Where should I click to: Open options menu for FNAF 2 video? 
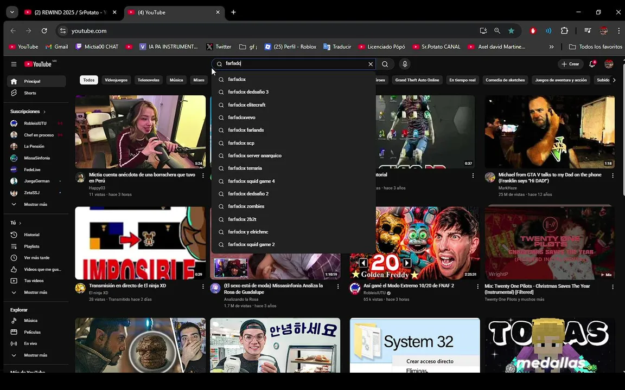477,287
